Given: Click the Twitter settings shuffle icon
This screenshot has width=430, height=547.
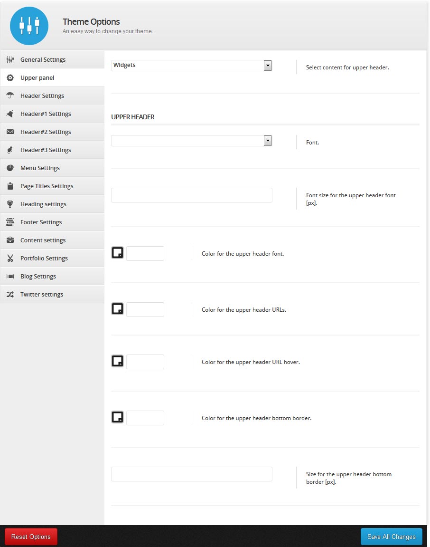Looking at the screenshot, I should tap(10, 295).
